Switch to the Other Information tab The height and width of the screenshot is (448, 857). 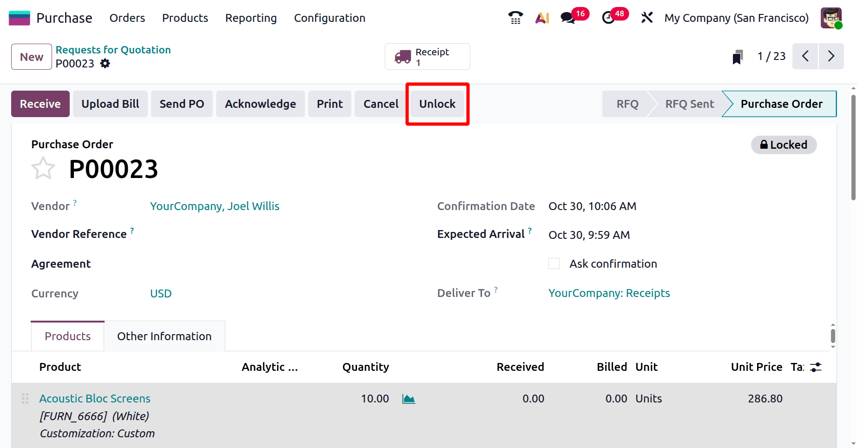coord(164,336)
